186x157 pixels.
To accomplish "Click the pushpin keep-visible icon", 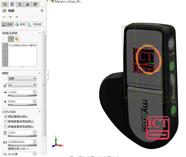I will 17,17.
